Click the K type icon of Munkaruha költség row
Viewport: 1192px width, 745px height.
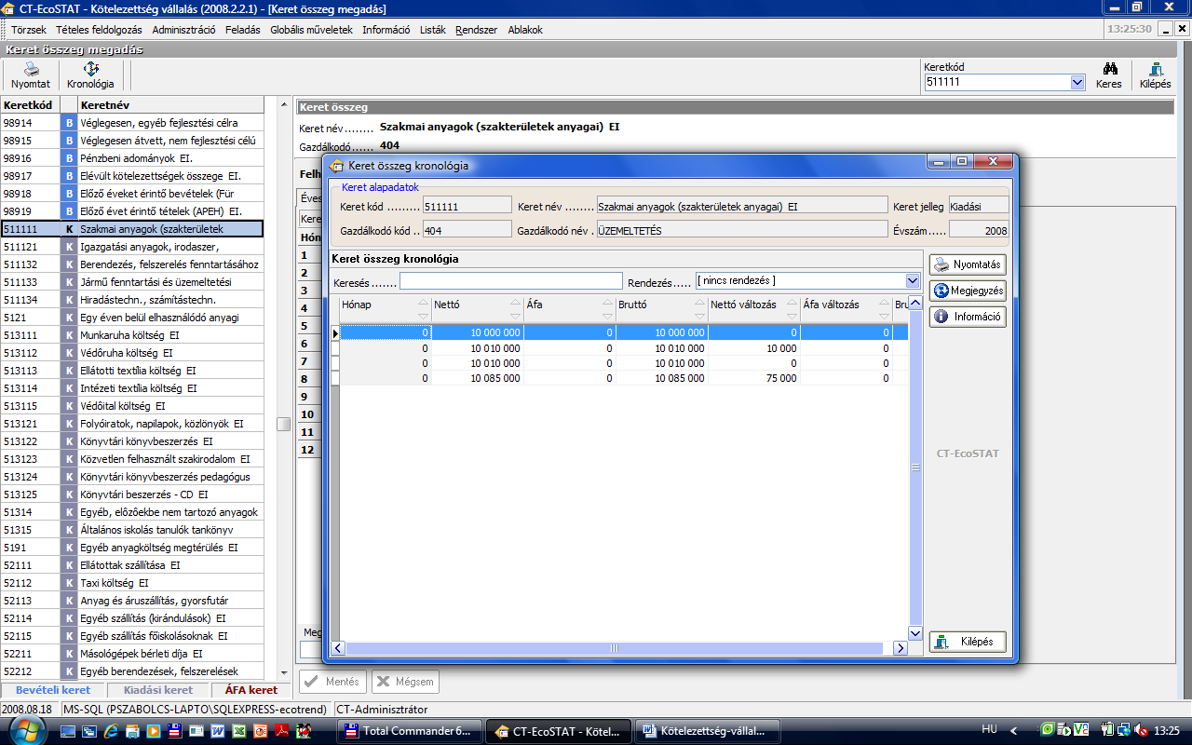(69, 334)
